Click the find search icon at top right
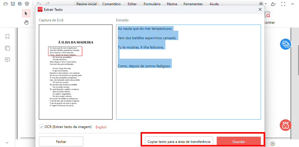299x147 pixels. (268, 15)
